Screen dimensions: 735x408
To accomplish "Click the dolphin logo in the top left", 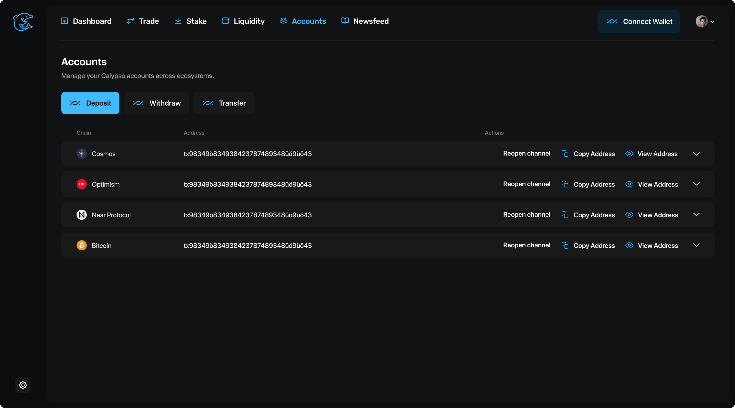I will (23, 22).
